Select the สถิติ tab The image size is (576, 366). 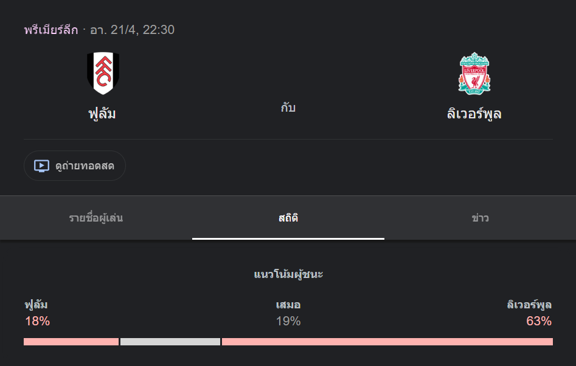point(288,218)
